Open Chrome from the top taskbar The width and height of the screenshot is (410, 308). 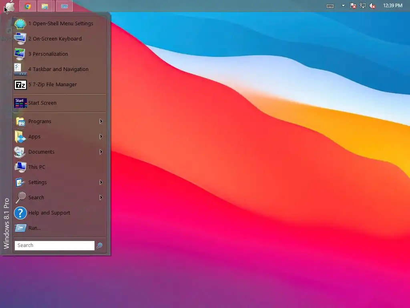pyautogui.click(x=28, y=6)
